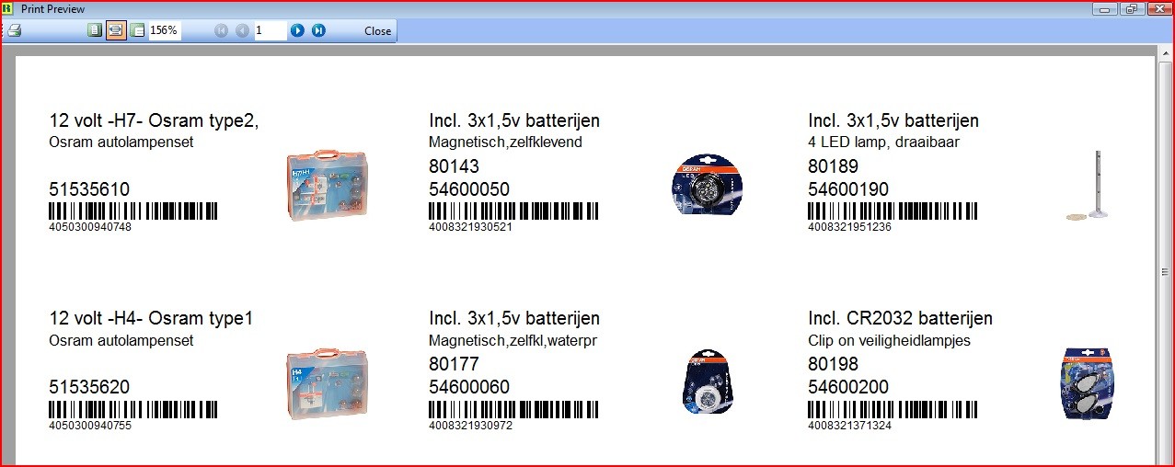Go to the previous page
Screen dimensions: 1175x467
coord(242,30)
